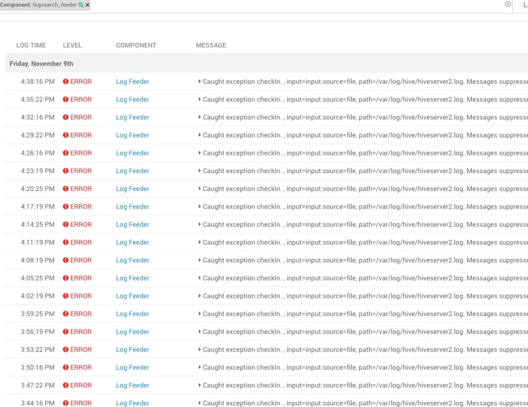The width and height of the screenshot is (528, 407).
Task: Click error icon on the 4:05:25 PM row
Action: (x=66, y=278)
